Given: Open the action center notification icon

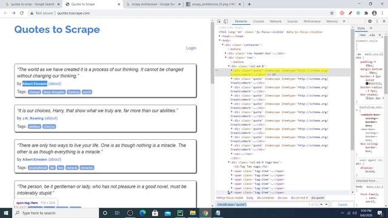Looking at the screenshot, I should (x=380, y=213).
